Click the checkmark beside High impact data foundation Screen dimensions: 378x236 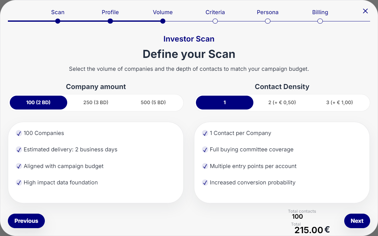[x=19, y=183]
